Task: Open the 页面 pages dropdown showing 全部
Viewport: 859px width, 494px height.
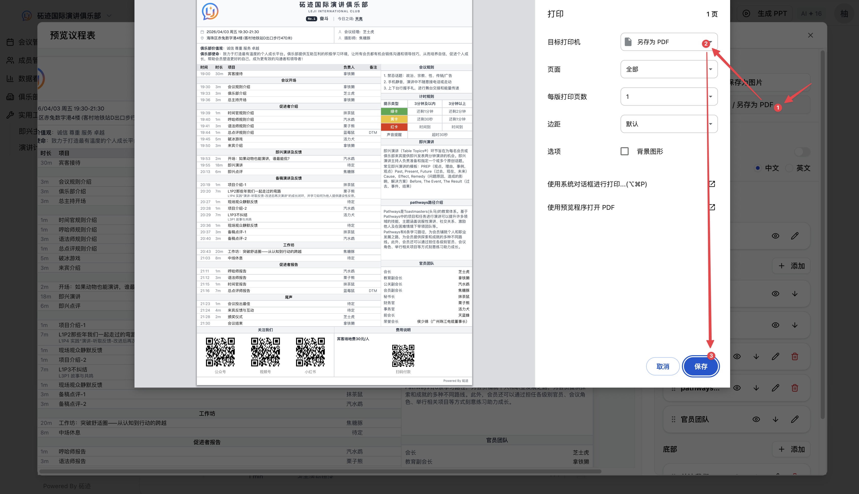Action: (x=669, y=69)
